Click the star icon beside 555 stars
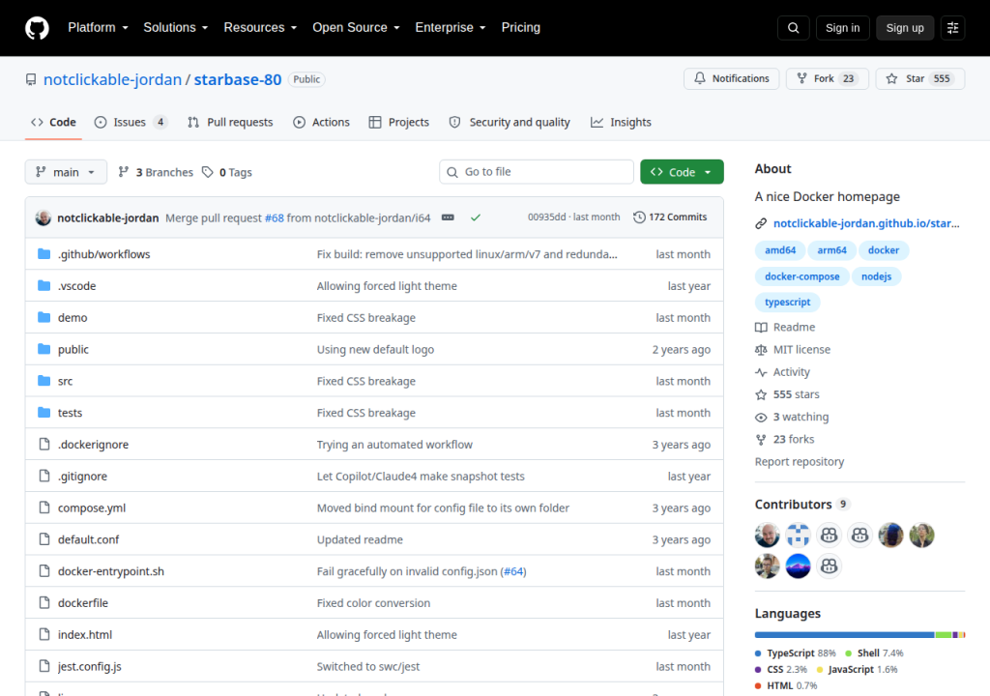990x696 pixels. 761,394
